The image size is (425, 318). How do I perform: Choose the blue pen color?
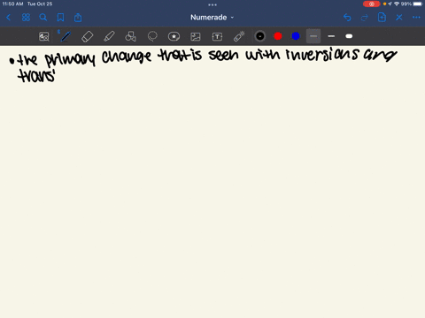click(x=296, y=36)
